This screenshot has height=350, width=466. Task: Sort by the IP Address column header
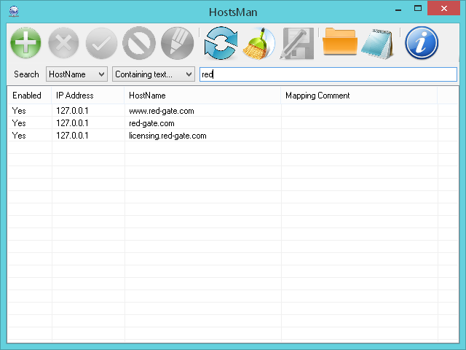[87, 96]
